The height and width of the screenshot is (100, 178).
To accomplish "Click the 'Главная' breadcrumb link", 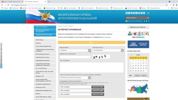I will point(60,26).
